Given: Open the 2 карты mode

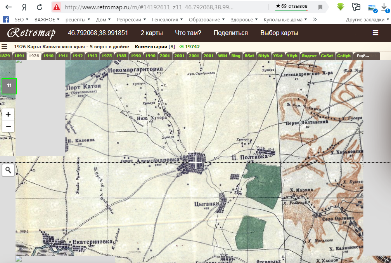Looking at the screenshot, I should coord(152,33).
